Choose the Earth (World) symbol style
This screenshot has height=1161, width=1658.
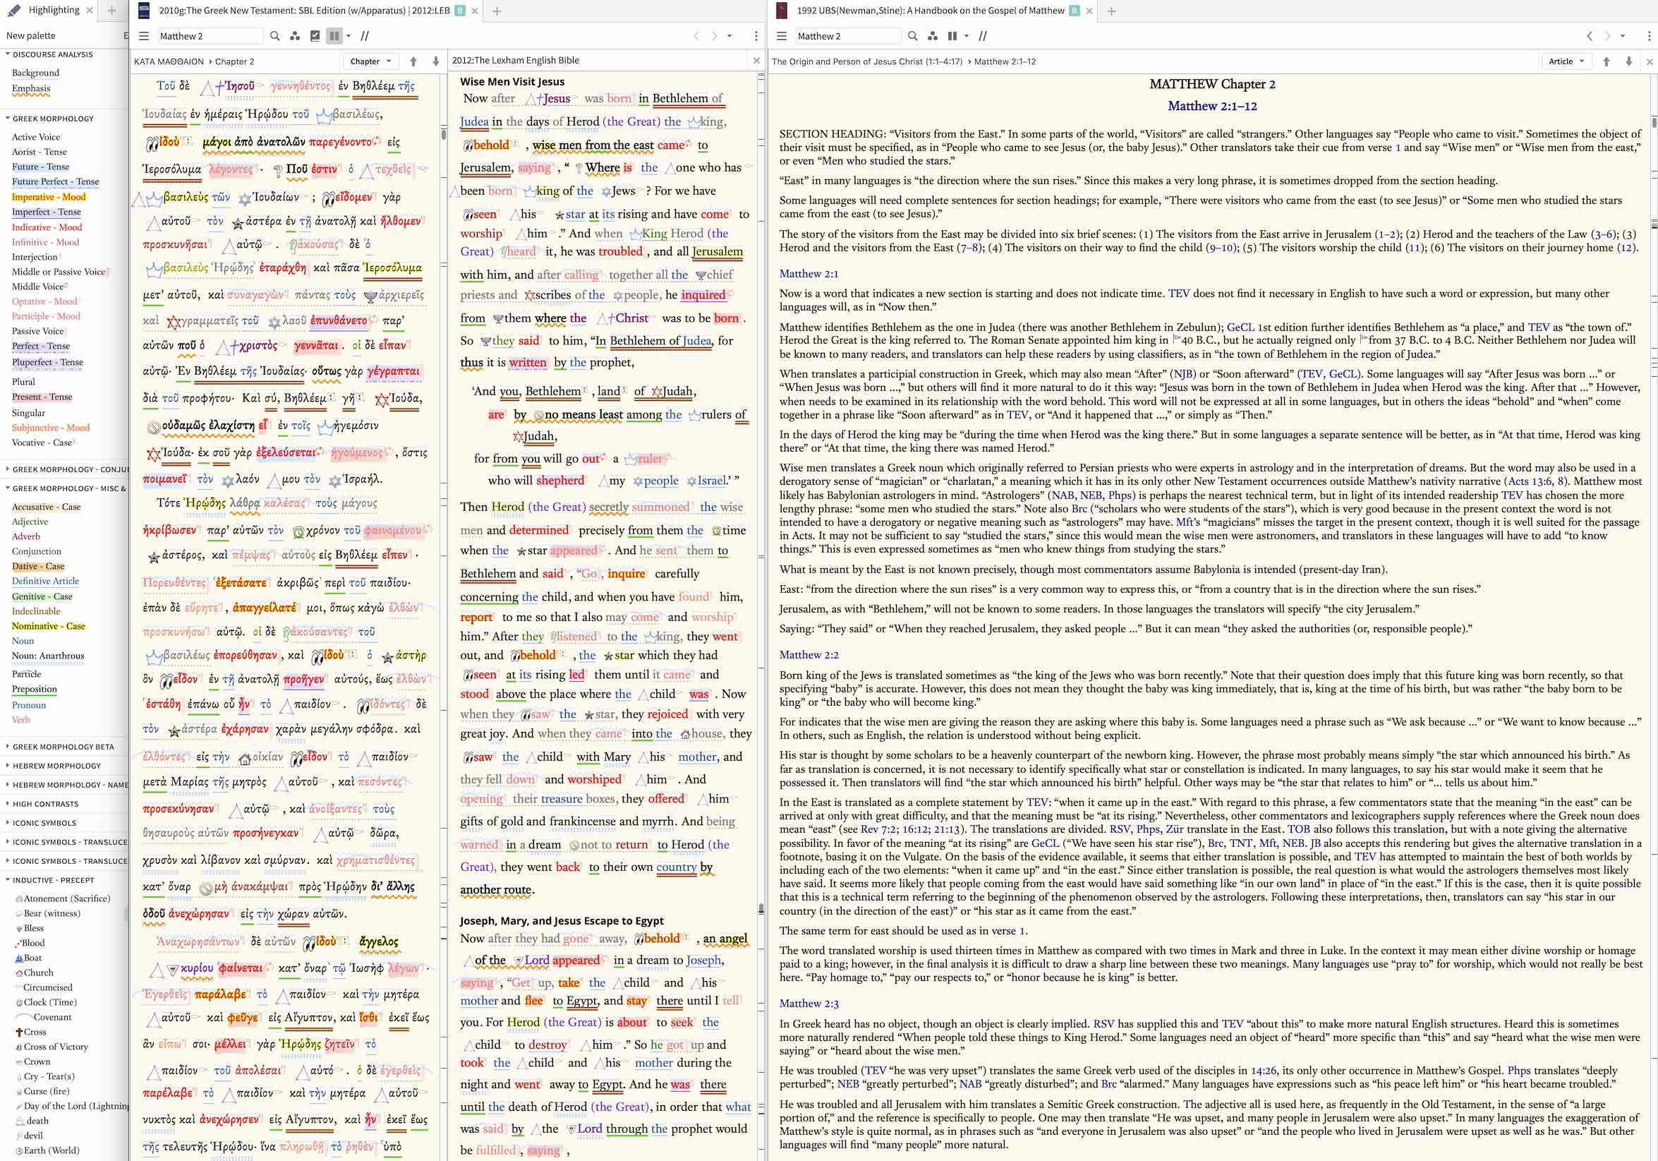pos(47,1150)
